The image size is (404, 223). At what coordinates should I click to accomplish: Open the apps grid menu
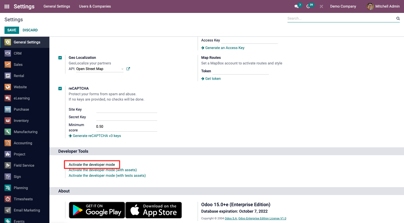(6, 6)
